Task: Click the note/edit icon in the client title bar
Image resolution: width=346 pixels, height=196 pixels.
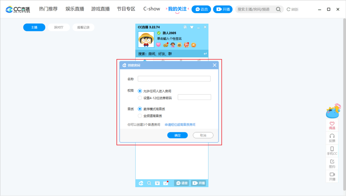Action: coord(185,27)
